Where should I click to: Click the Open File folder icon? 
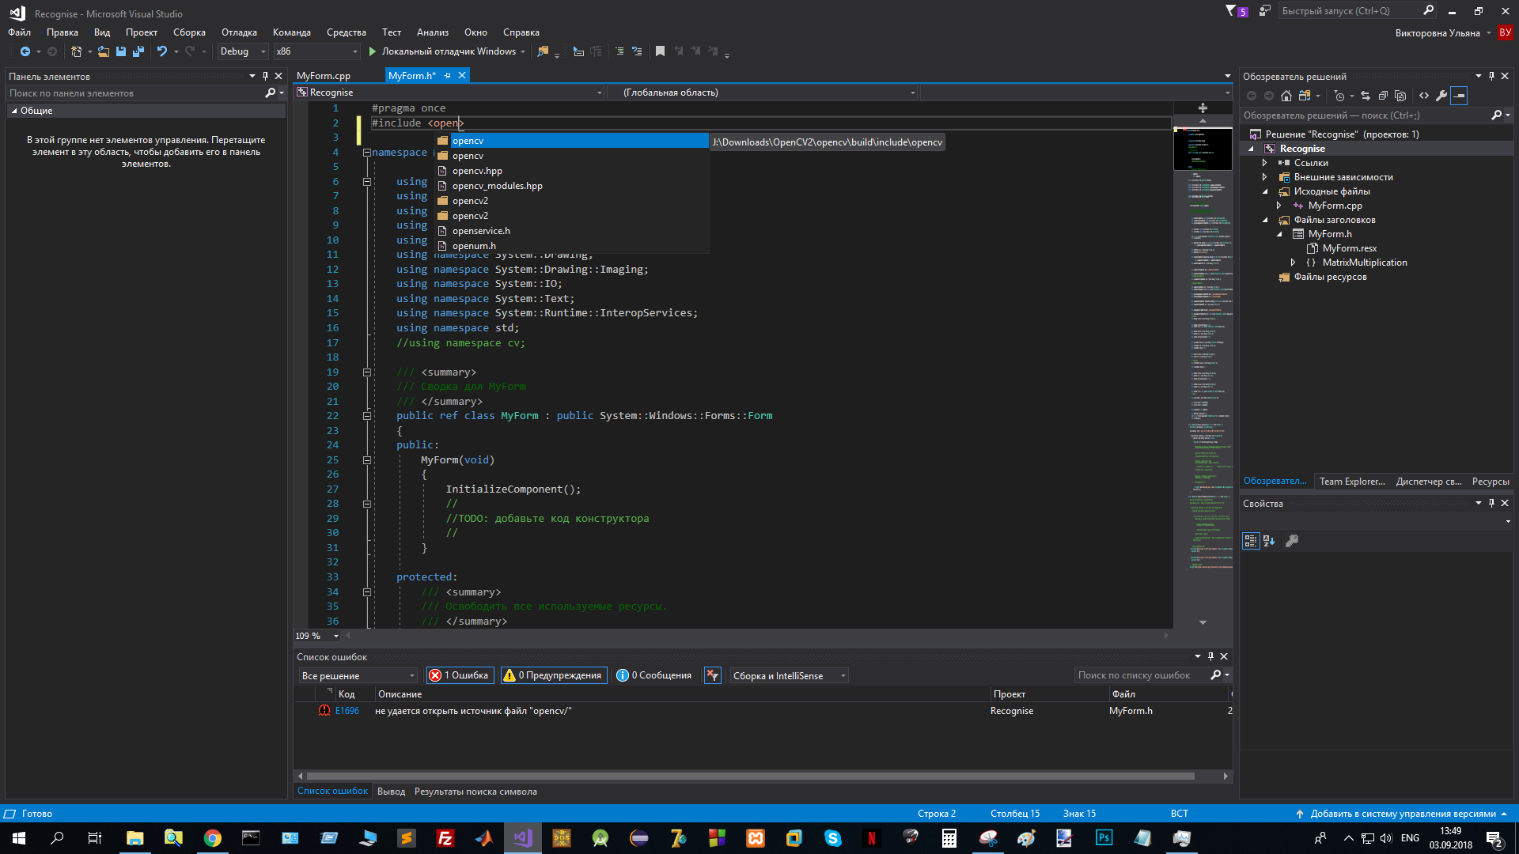[104, 51]
